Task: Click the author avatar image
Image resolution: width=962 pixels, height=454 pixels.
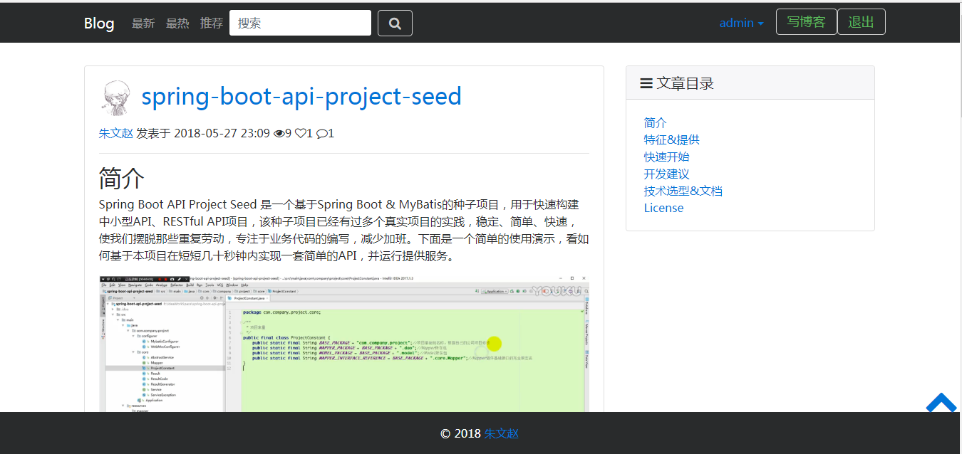Action: point(116,97)
